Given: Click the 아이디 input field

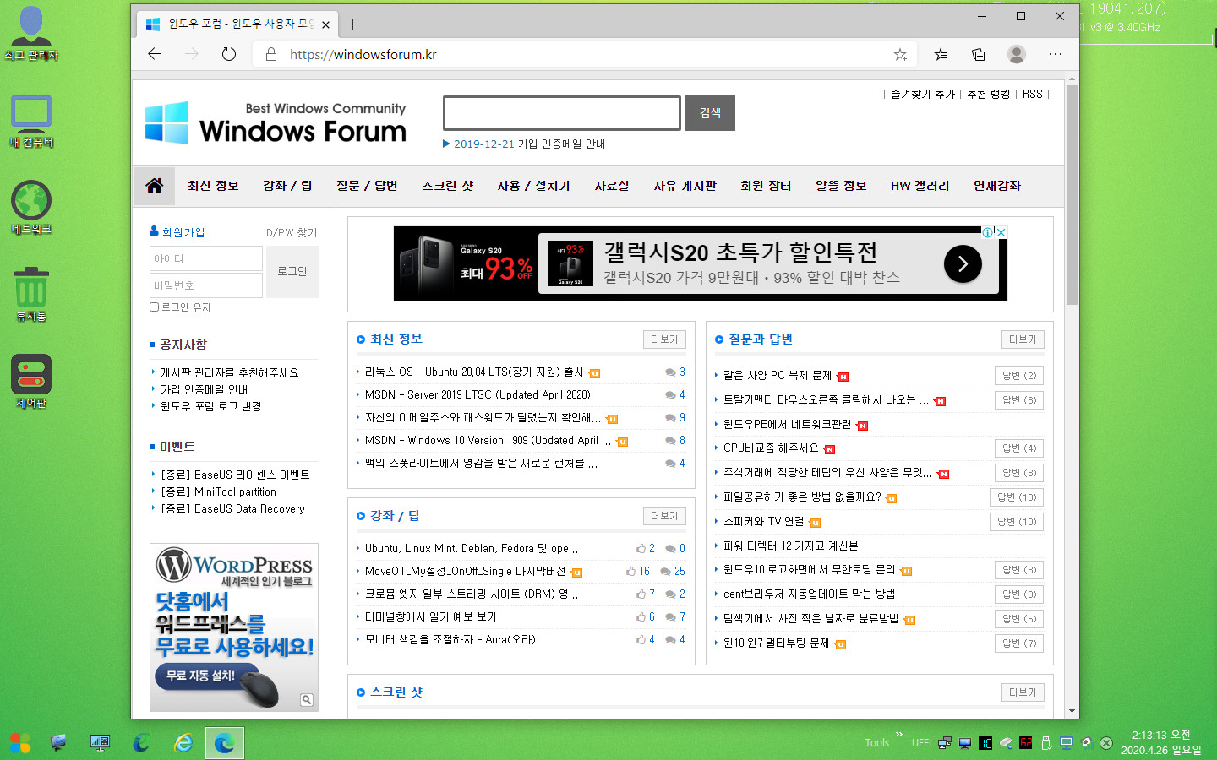Looking at the screenshot, I should coord(206,258).
